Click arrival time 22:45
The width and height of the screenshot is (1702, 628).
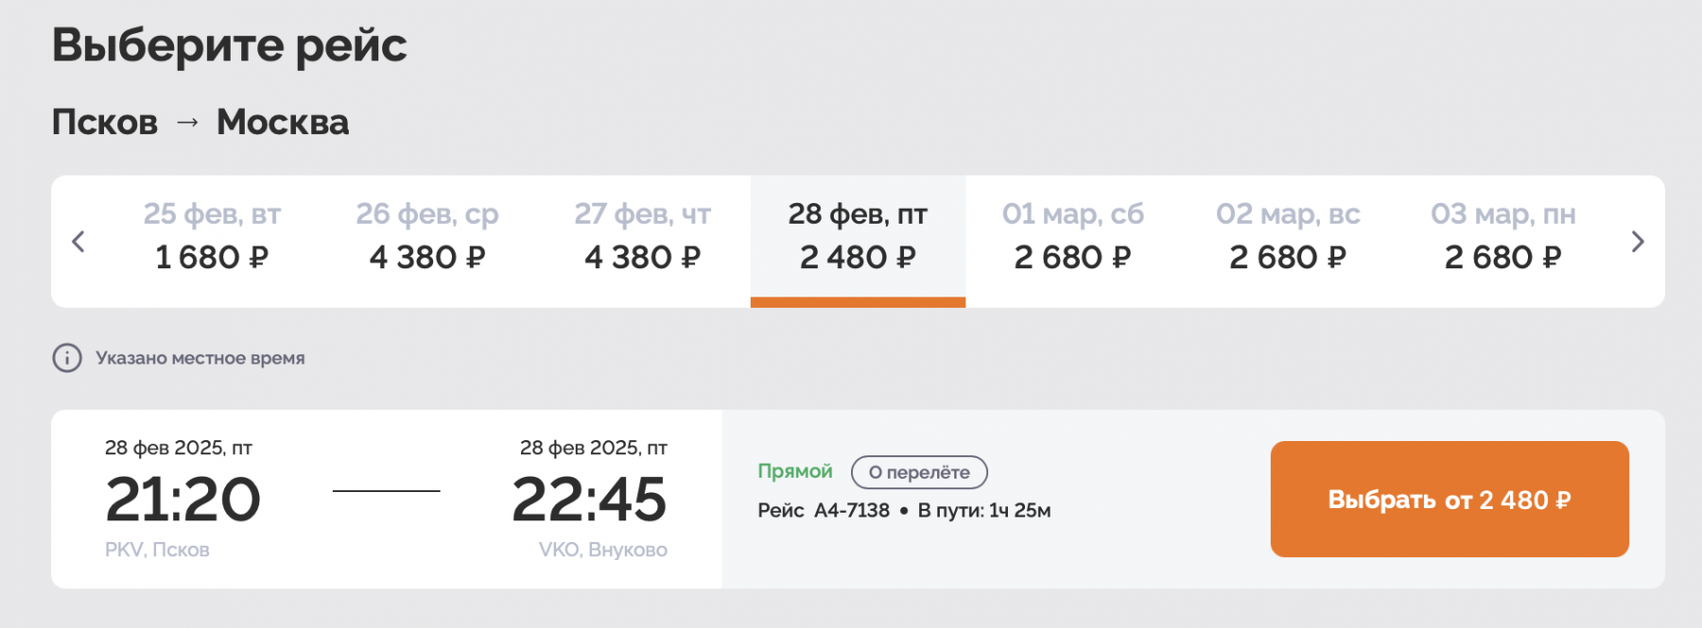click(589, 500)
